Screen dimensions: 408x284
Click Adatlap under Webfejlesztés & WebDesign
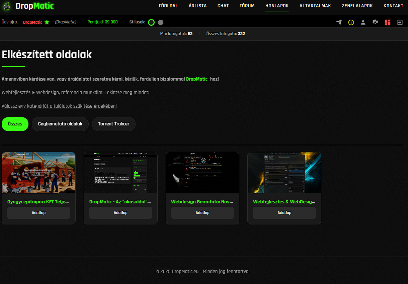point(284,213)
